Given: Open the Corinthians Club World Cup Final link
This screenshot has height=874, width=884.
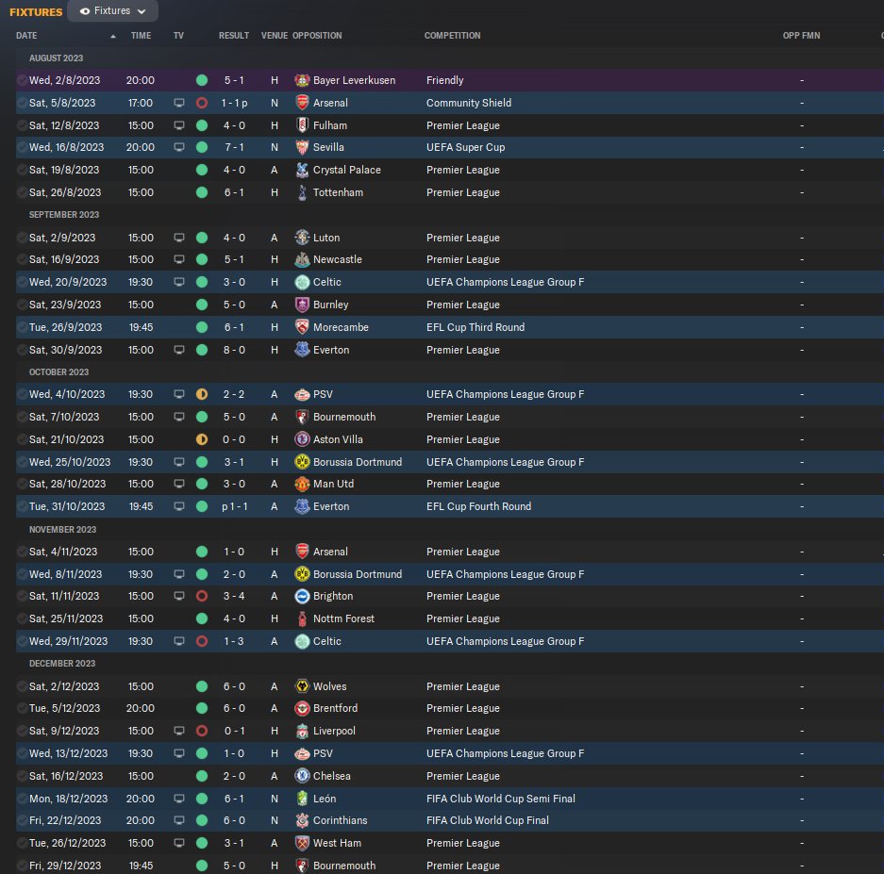Looking at the screenshot, I should 487,820.
